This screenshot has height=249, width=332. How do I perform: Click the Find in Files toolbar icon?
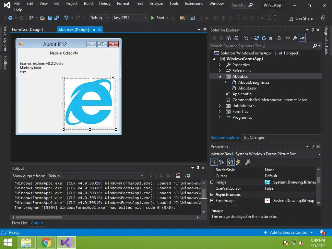(x=182, y=18)
